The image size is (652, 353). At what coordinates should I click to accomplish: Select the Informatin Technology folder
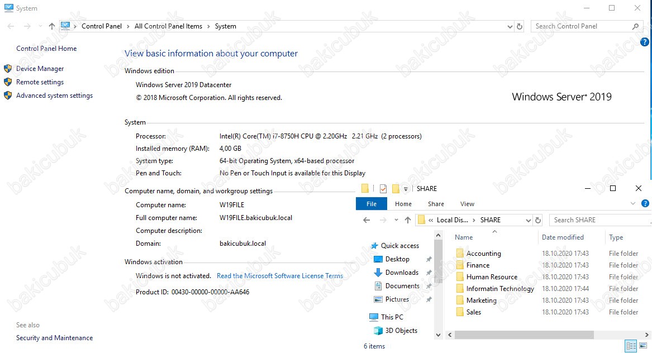click(500, 289)
